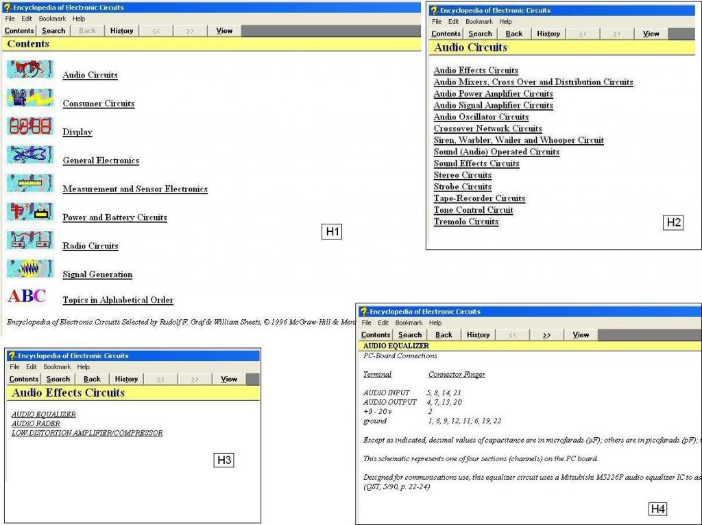702x525 pixels.
Task: Open Sound Effects Circuits link
Action: (476, 163)
